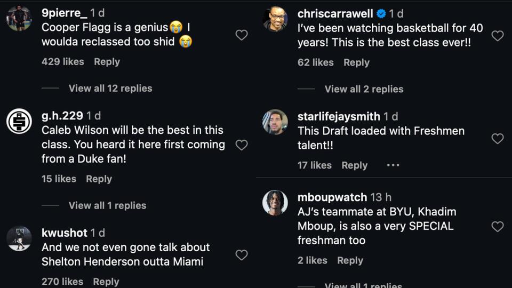Screen dimensions: 512x288
Task: Open chriscarrawell's profile picture
Action: [275, 19]
